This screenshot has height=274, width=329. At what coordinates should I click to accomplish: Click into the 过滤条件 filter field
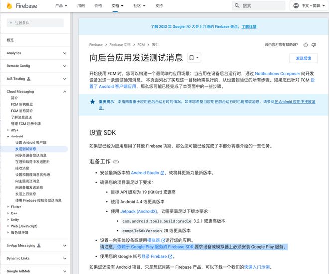click(35, 23)
